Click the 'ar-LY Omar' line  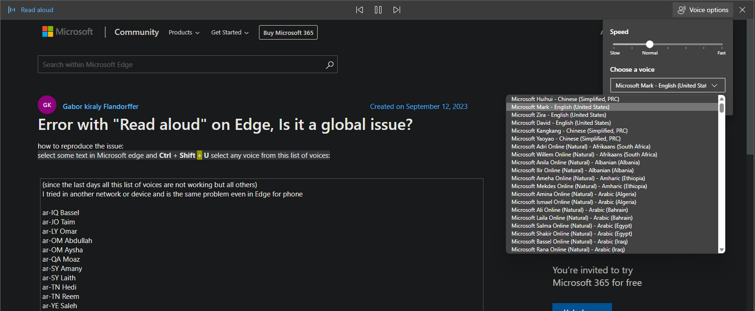coord(60,231)
